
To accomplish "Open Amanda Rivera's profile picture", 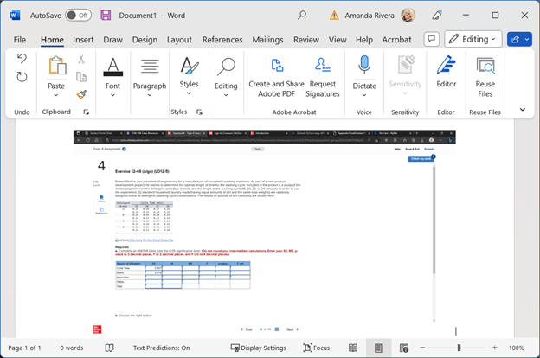I will point(408,16).
